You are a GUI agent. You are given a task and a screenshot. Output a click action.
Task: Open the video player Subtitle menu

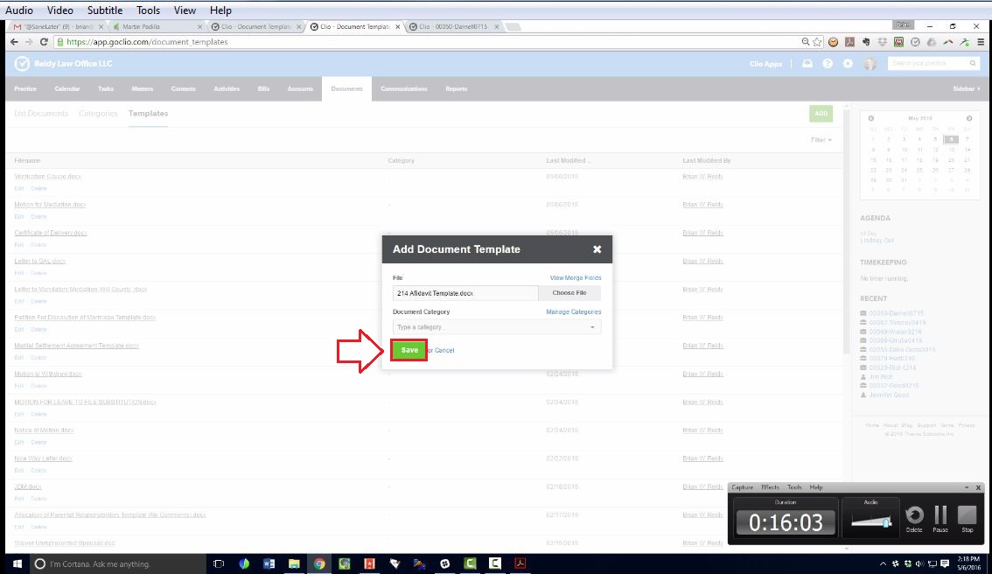[105, 10]
